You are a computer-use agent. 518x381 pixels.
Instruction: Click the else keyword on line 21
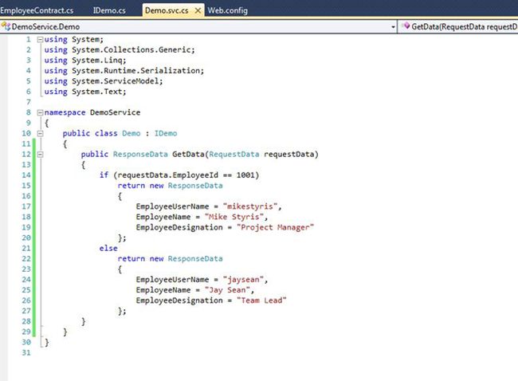click(x=108, y=248)
